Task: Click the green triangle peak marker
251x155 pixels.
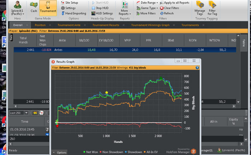Action: click(161, 78)
